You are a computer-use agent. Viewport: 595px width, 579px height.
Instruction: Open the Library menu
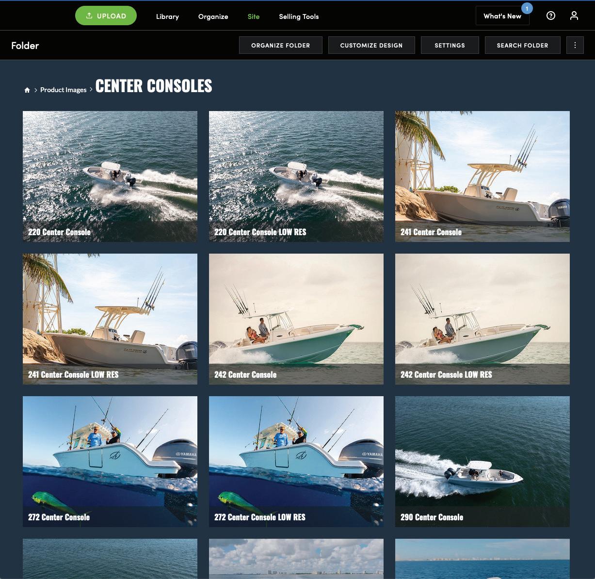167,16
